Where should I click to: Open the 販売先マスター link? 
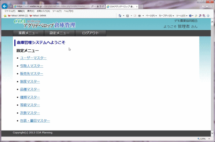[32, 74]
